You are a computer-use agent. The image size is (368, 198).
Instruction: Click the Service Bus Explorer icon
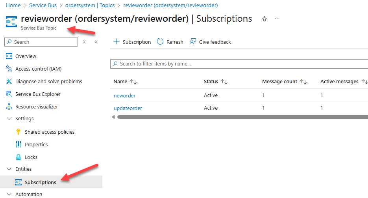9,94
